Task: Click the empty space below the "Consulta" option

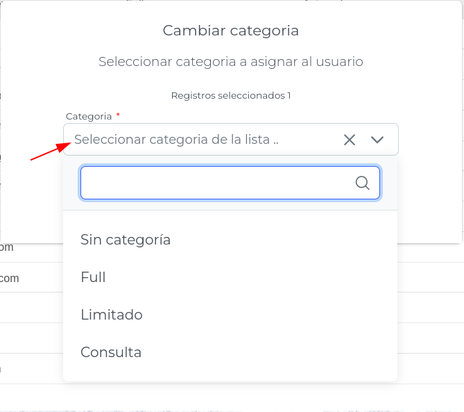Action: coord(230,373)
